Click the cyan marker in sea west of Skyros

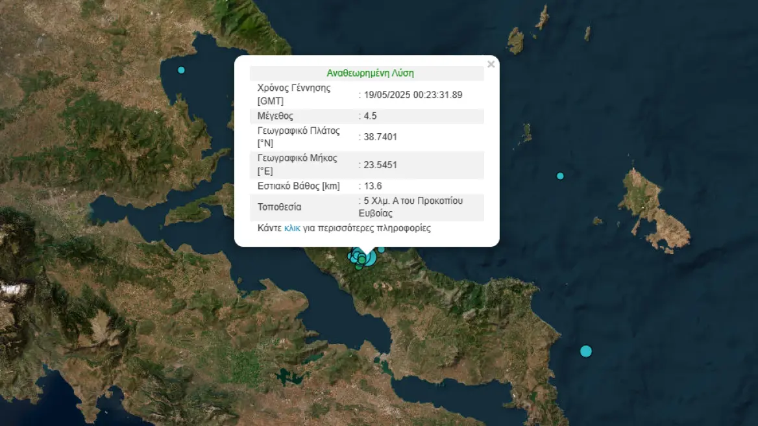tap(560, 176)
